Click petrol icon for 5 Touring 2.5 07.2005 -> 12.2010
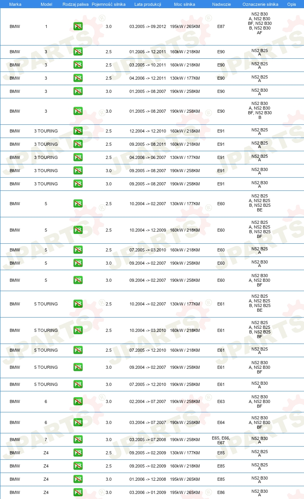This screenshot has height=499, width=304. click(78, 350)
